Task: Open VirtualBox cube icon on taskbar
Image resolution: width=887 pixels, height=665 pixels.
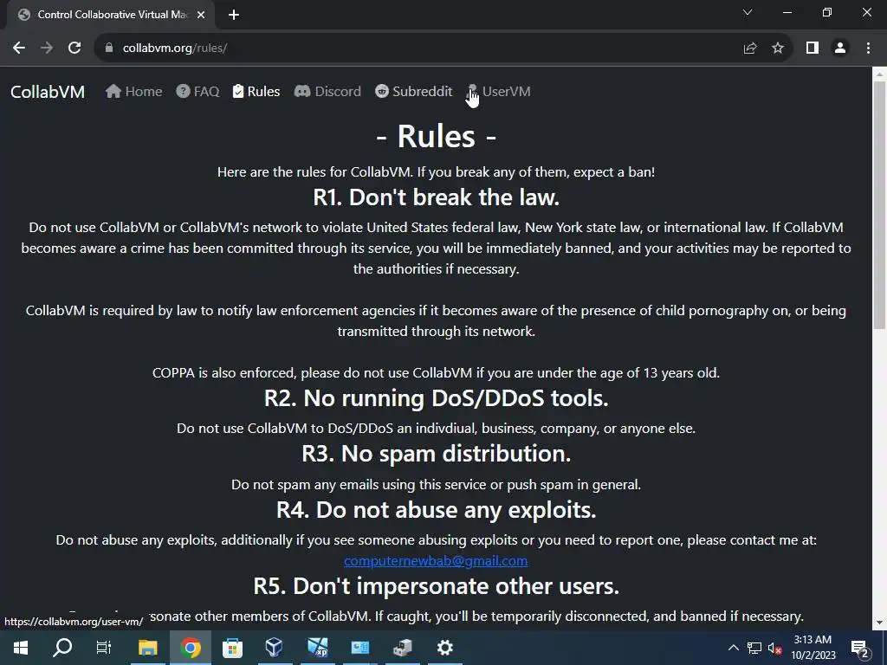Action: click(x=275, y=648)
